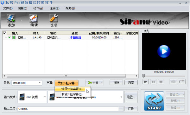
Task: Click the Add video film icon
Action: tap(11, 18)
